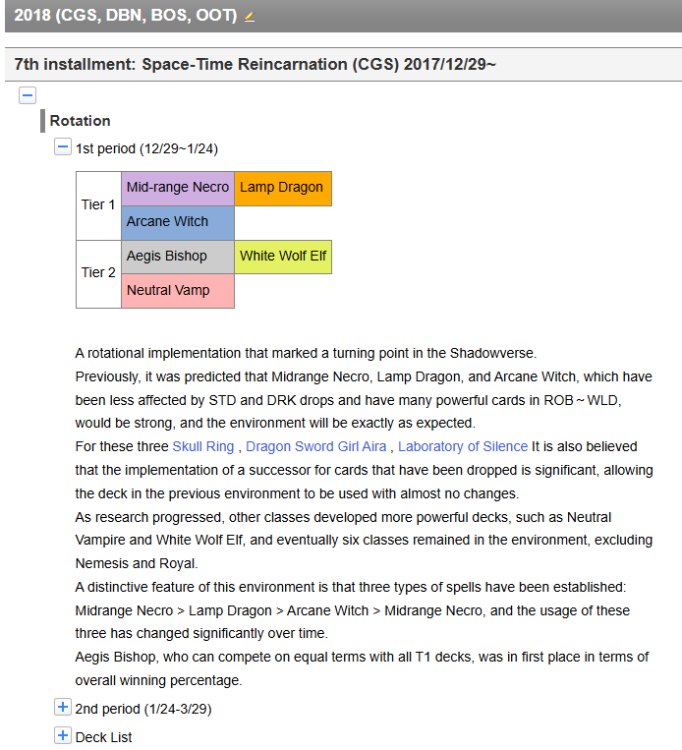Screen dimensions: 682x750
Task: Select the White Wolf Elf table cell
Action: click(283, 257)
